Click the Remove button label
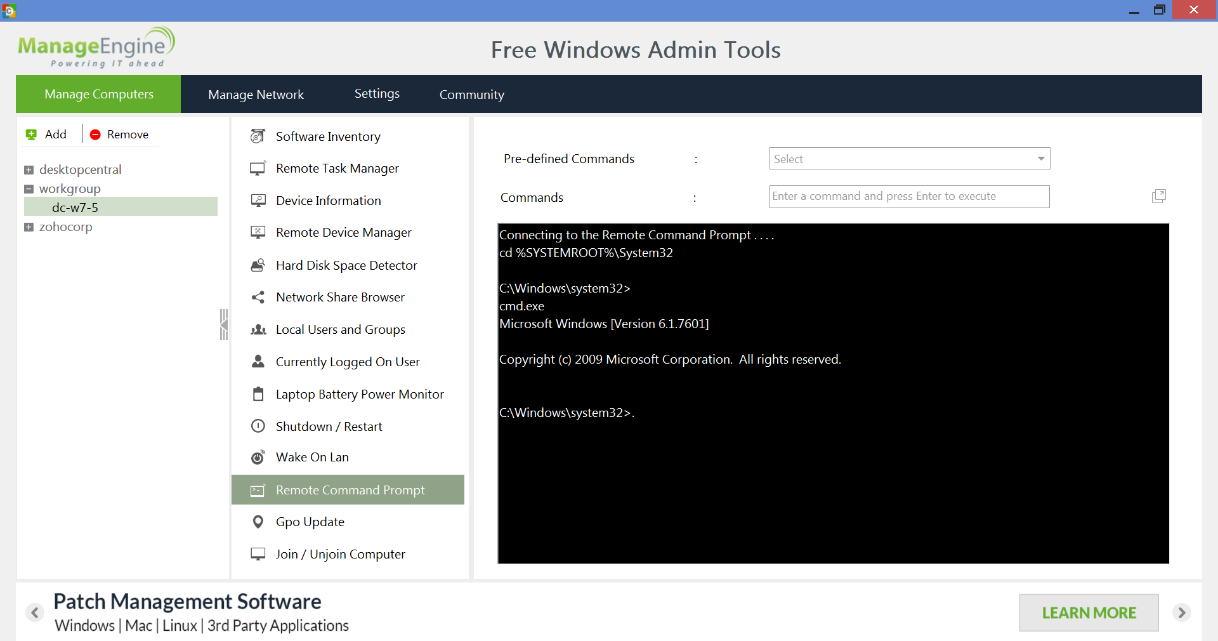Viewport: 1218px width, 641px height. (x=128, y=135)
